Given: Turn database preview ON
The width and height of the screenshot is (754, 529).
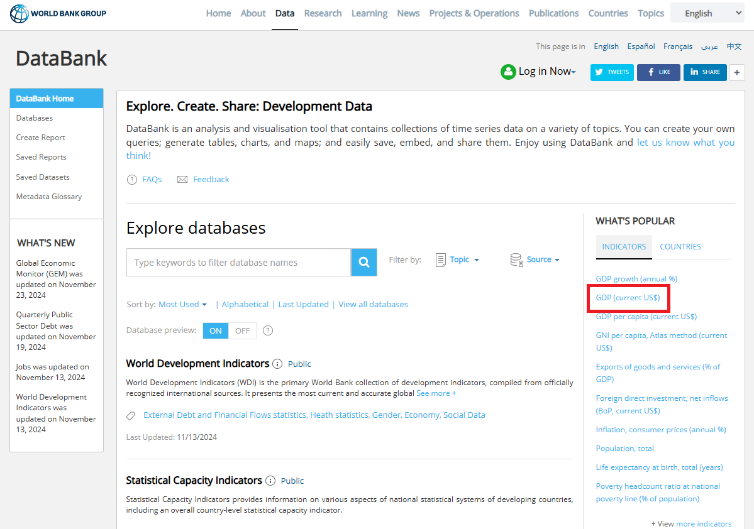Looking at the screenshot, I should [x=216, y=330].
